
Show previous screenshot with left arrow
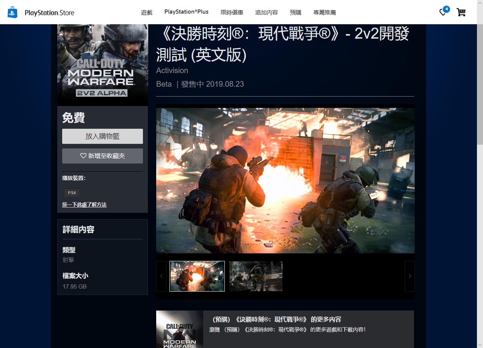pyautogui.click(x=161, y=276)
